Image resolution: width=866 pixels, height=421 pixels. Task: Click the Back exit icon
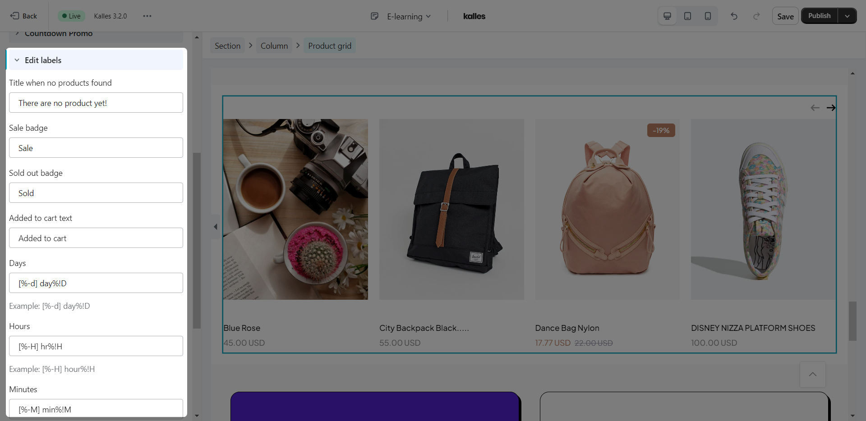click(14, 16)
